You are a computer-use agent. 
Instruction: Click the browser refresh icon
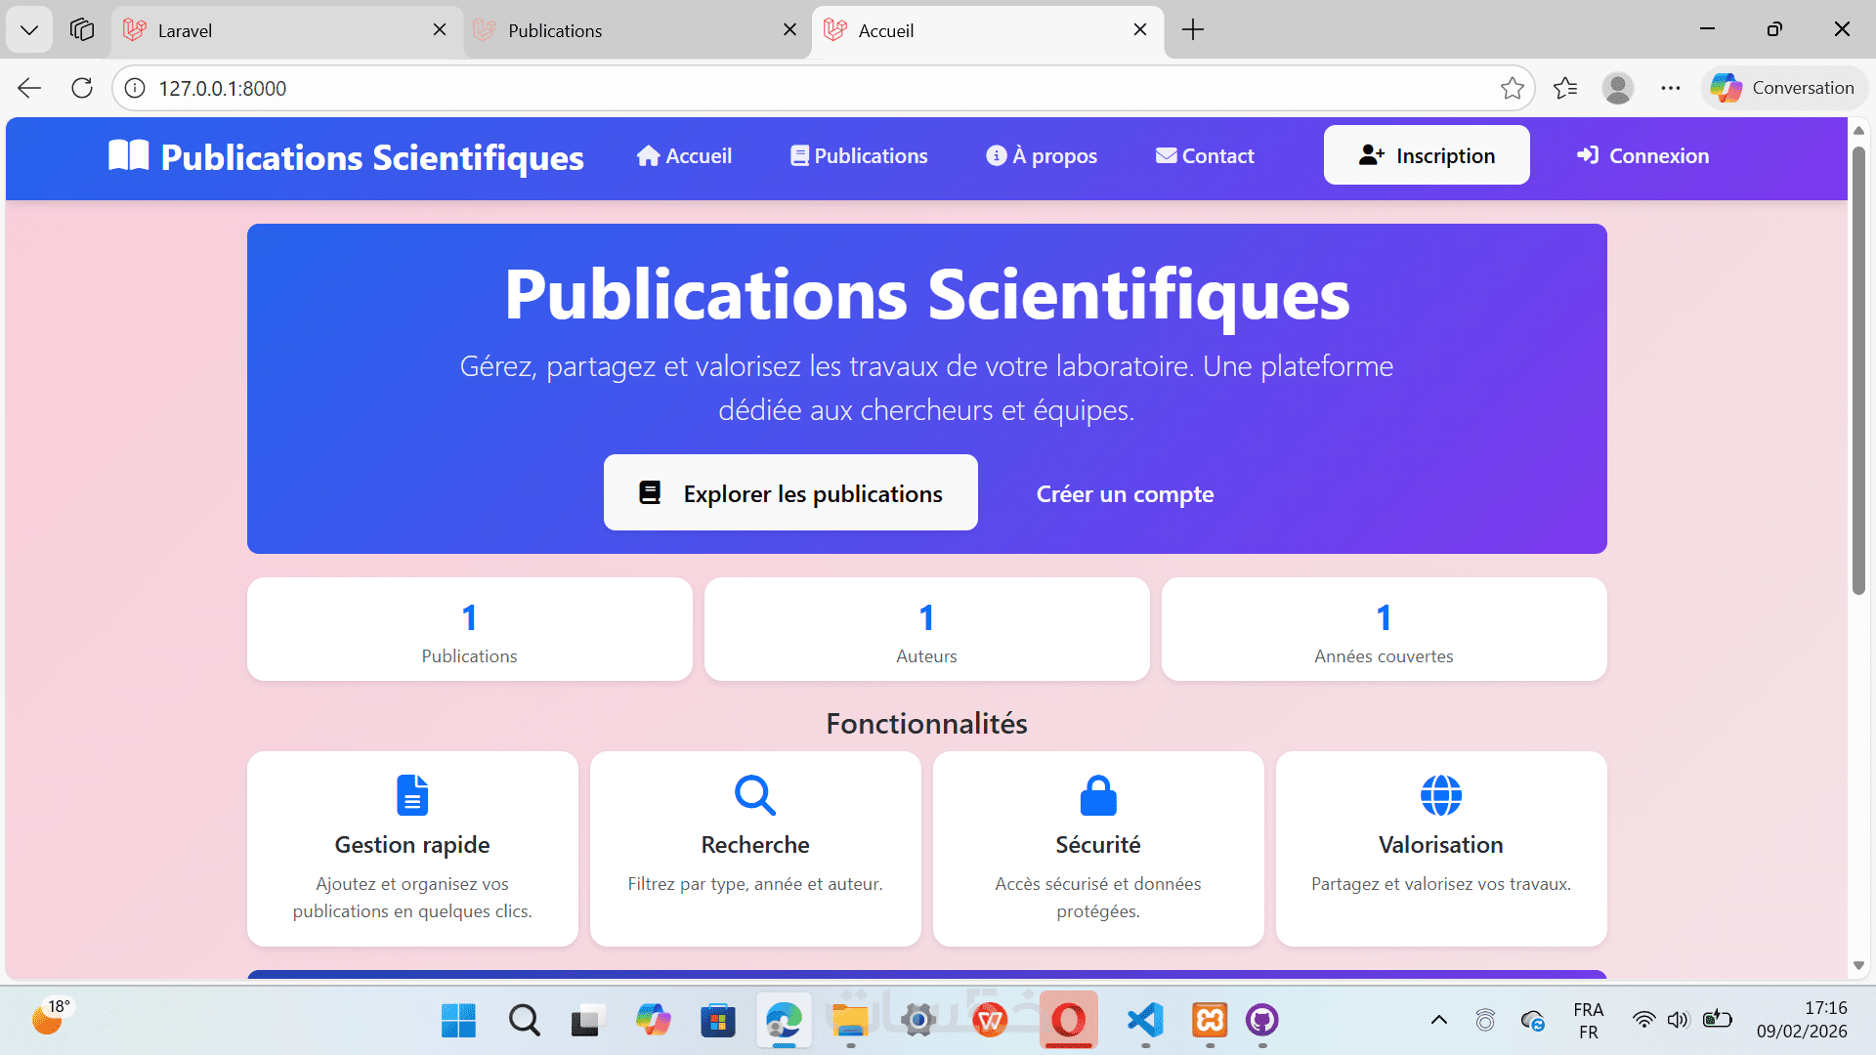click(x=82, y=88)
